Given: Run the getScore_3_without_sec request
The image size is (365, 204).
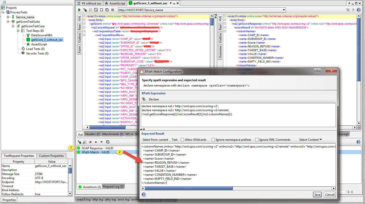Looking at the screenshot, I should (x=80, y=10).
